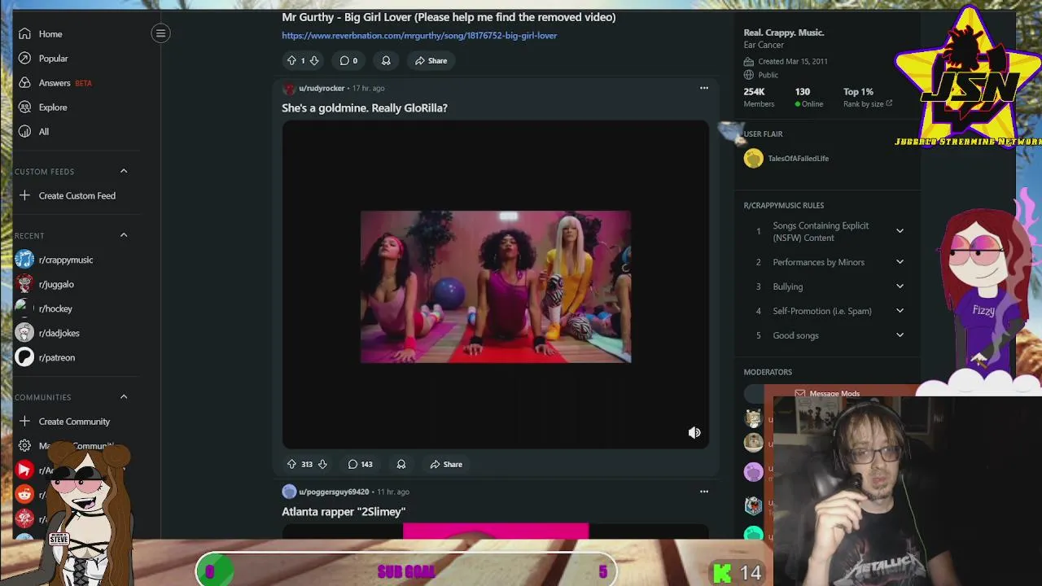
Task: Open the Home feed icon
Action: click(x=24, y=34)
